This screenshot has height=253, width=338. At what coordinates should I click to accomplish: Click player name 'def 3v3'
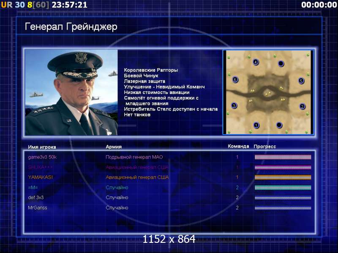click(x=36, y=197)
